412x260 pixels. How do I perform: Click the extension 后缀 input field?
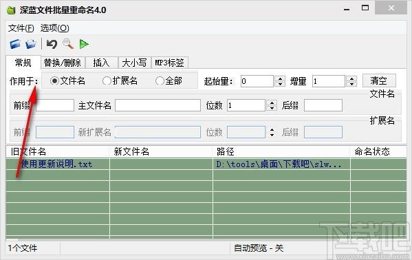[323, 132]
